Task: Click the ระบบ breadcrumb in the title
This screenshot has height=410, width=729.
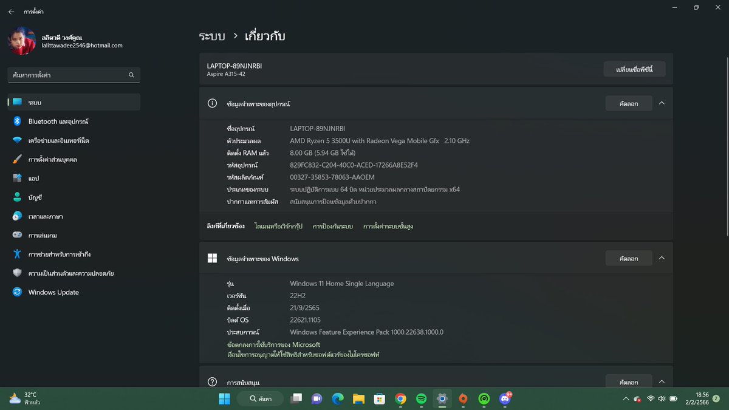Action: (212, 36)
